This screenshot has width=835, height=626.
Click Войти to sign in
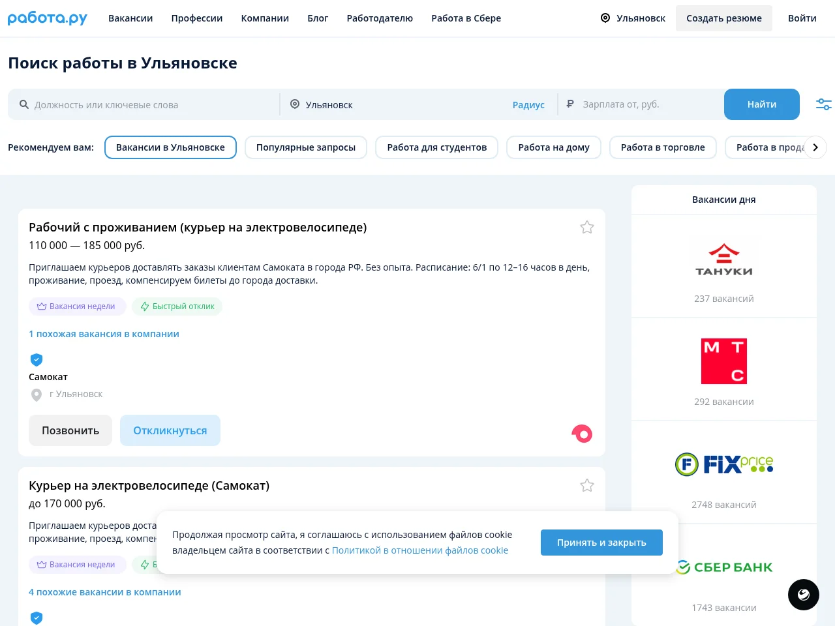[802, 18]
